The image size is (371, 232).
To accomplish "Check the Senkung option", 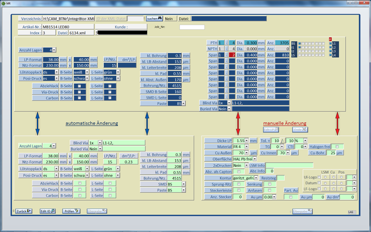I will pos(269,184).
